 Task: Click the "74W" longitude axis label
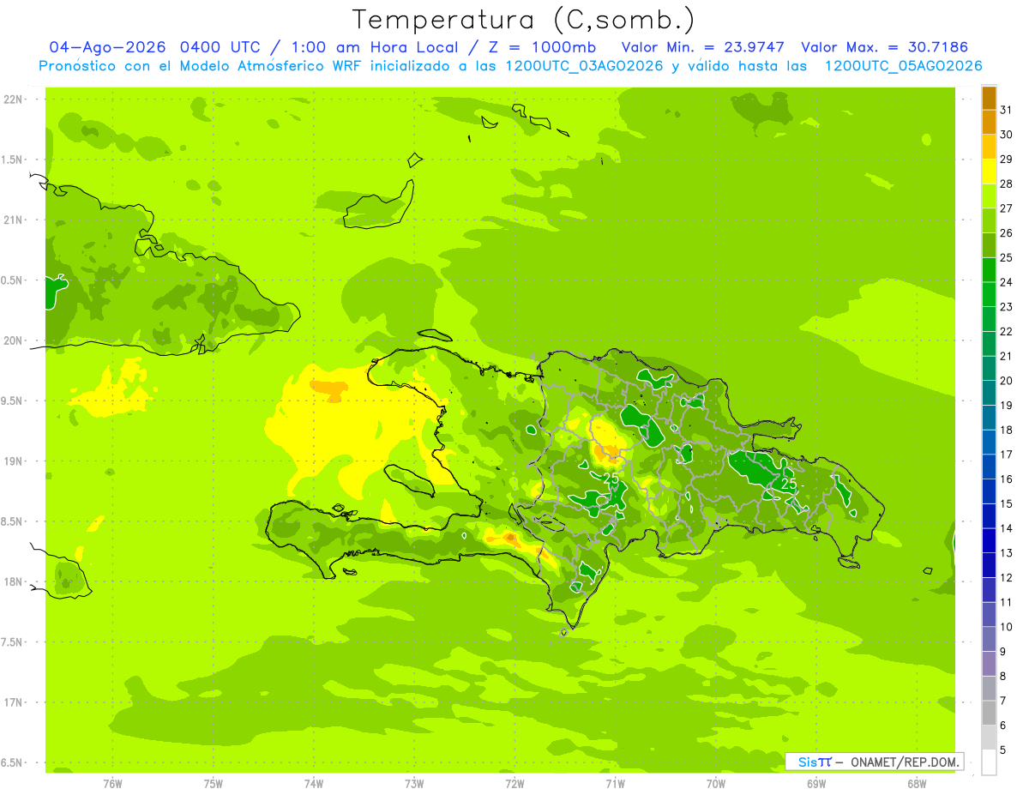pyautogui.click(x=314, y=784)
